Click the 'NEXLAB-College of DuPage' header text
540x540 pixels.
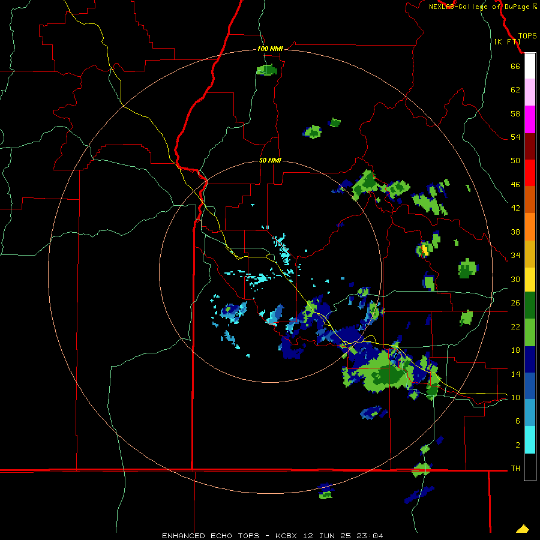tap(479, 7)
